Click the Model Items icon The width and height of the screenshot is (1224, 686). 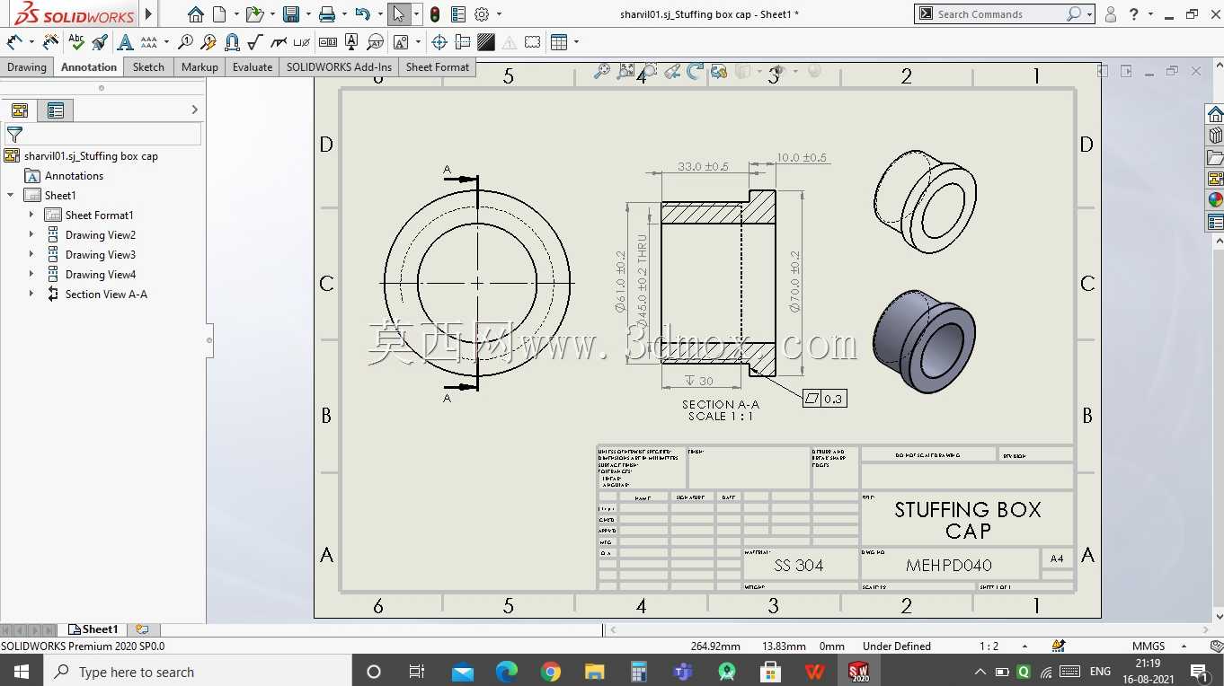(x=51, y=42)
